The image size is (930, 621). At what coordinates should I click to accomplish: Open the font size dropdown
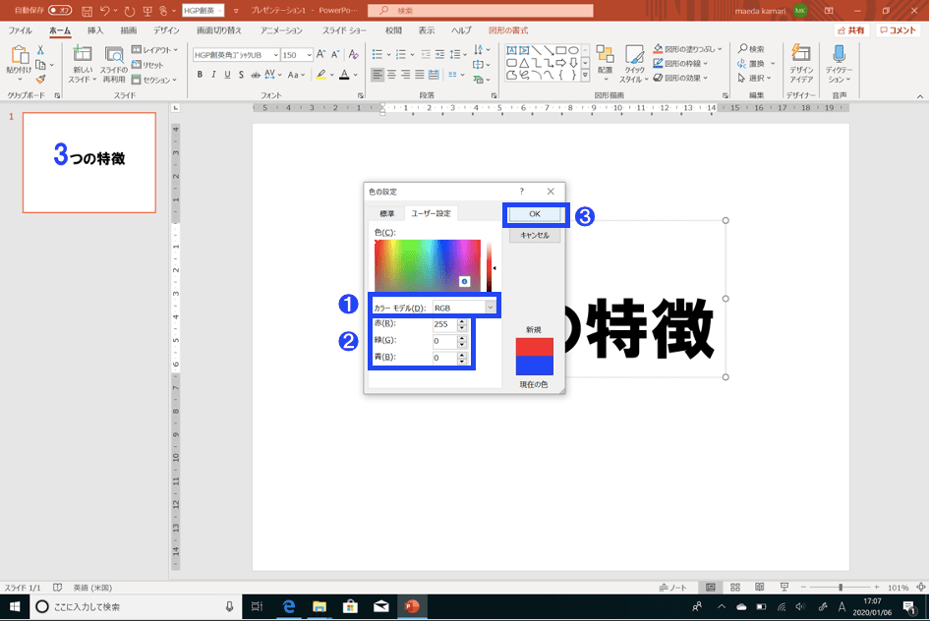click(309, 54)
